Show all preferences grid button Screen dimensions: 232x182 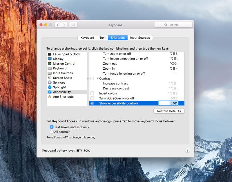[73, 25]
